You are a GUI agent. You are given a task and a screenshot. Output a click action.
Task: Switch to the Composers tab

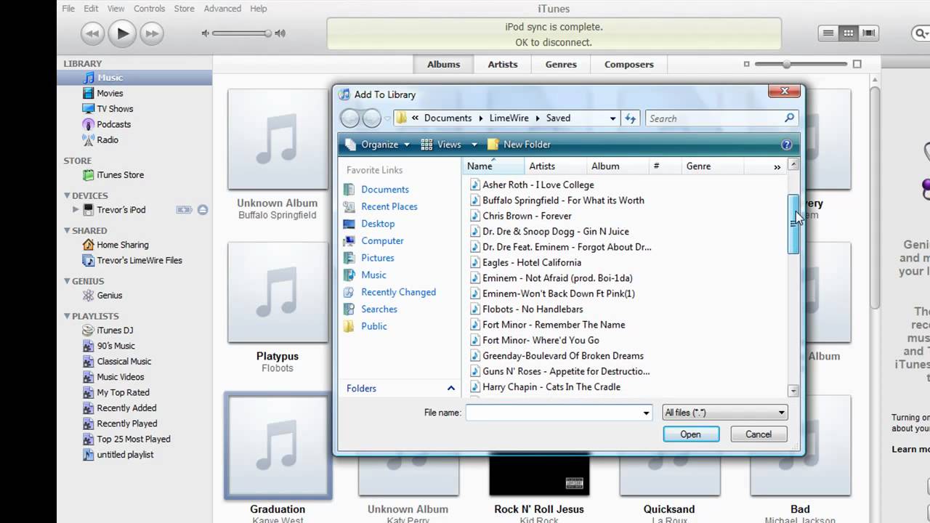pos(629,64)
